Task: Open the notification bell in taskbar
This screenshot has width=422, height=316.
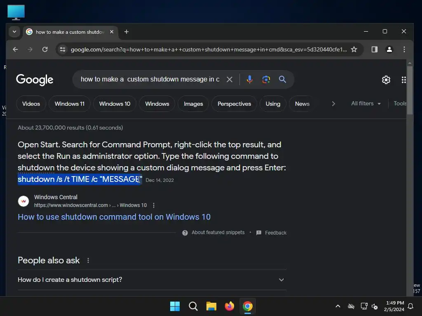Action: [x=410, y=306]
